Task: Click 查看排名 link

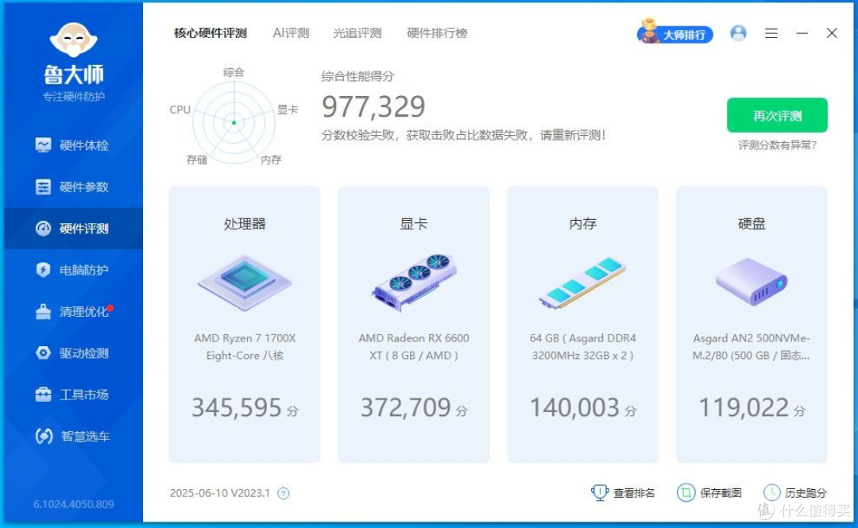Action: [x=634, y=493]
